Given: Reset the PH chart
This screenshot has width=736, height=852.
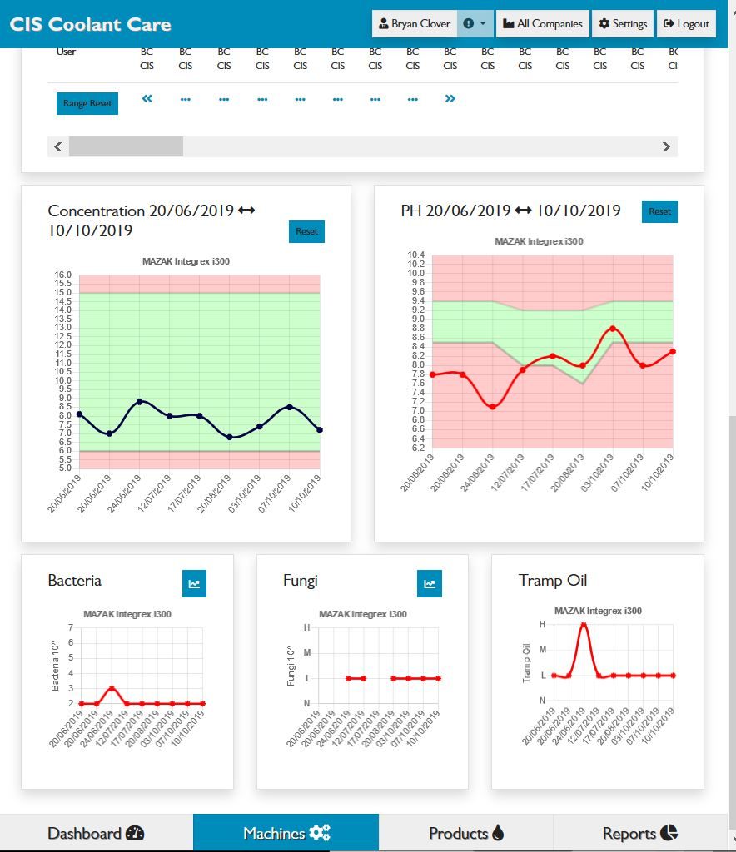Looking at the screenshot, I should [659, 211].
